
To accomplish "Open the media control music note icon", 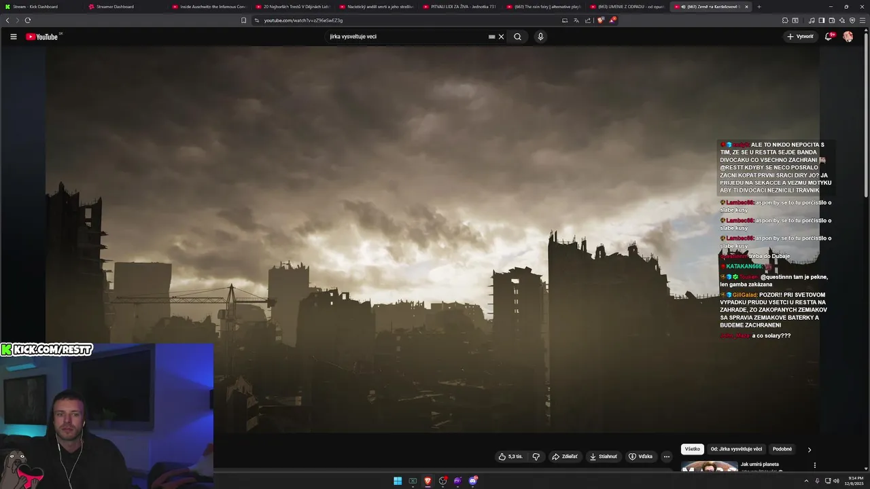I will (x=812, y=20).
